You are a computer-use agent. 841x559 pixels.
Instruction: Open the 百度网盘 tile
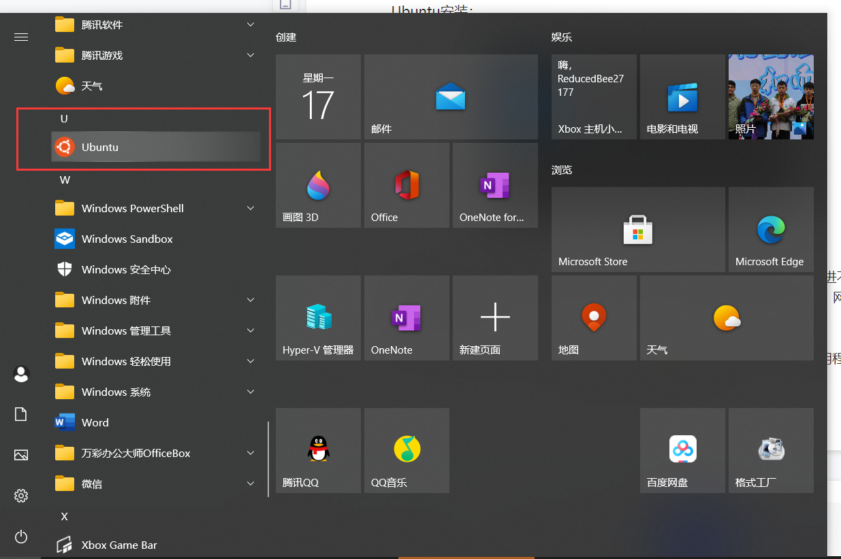[682, 450]
